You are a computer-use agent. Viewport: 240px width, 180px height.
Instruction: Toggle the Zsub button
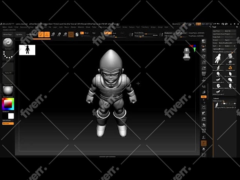(115, 33)
